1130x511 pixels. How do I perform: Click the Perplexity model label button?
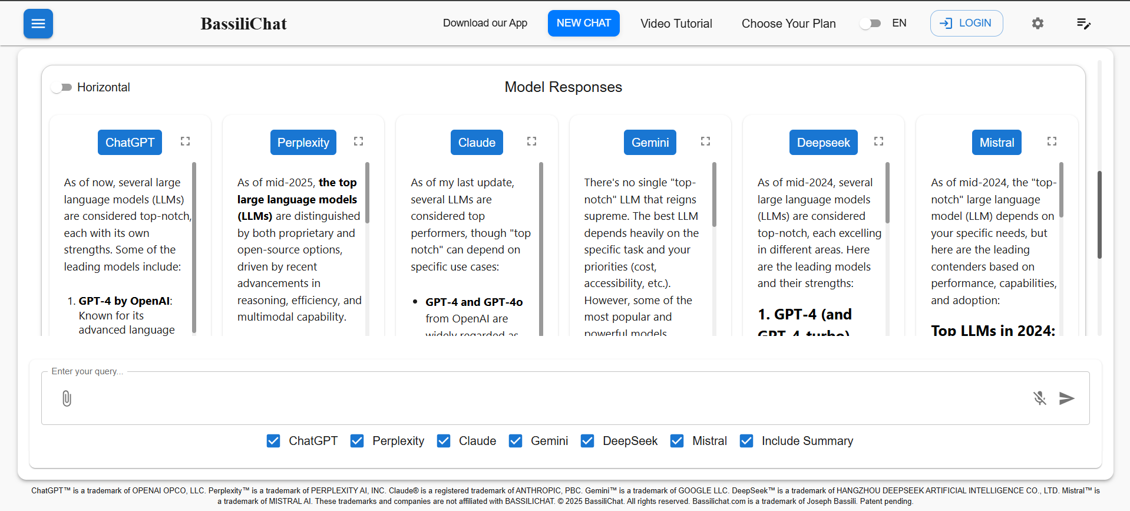(x=303, y=143)
